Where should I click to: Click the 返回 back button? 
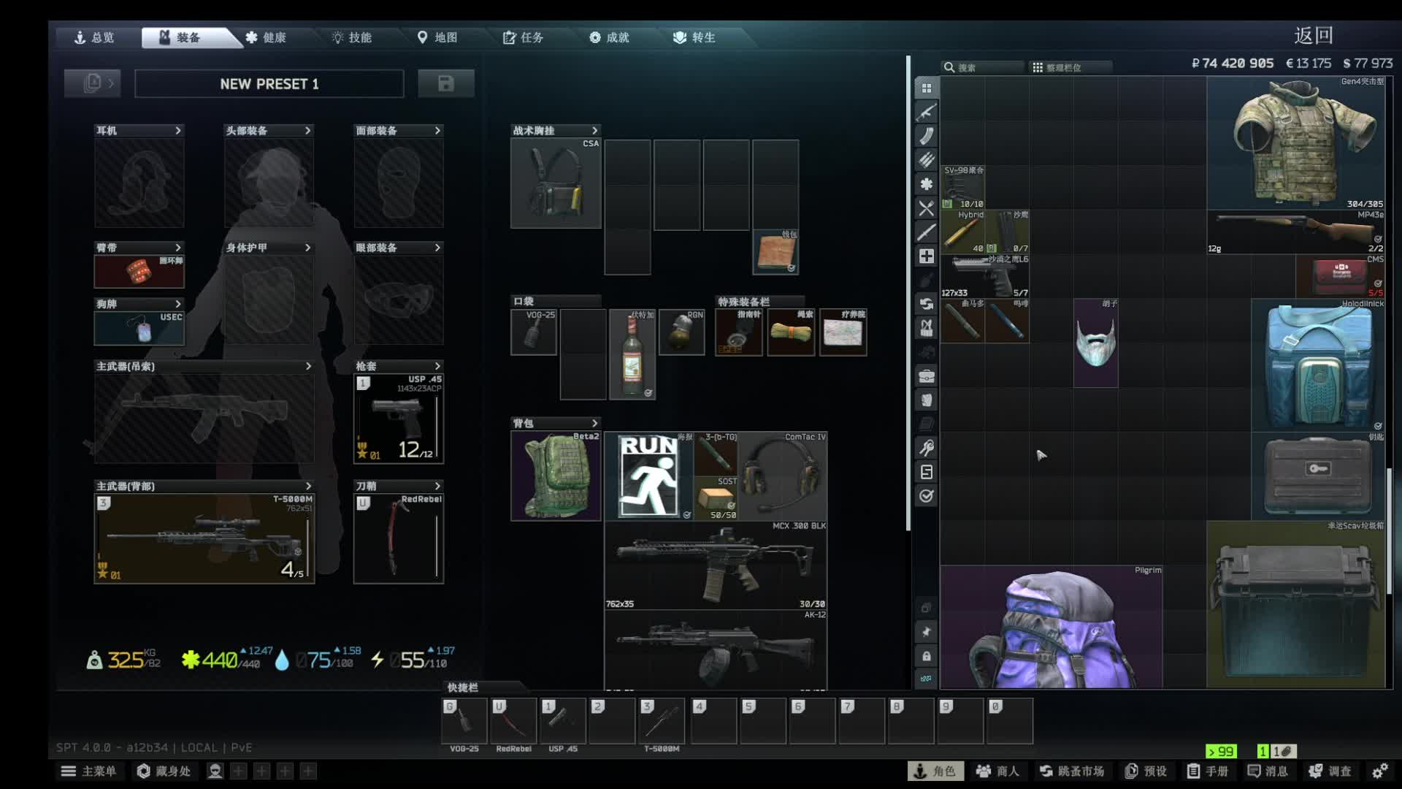point(1314,35)
